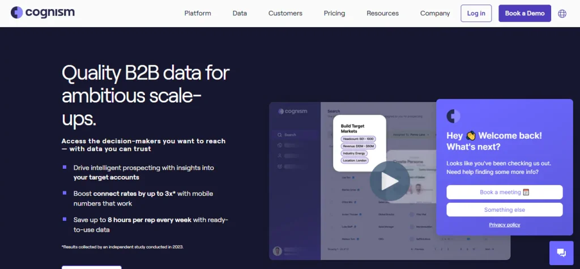Open the Company menu
The image size is (580, 269).
click(435, 14)
